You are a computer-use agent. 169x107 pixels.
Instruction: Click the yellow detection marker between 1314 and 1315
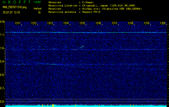tap(75, 105)
